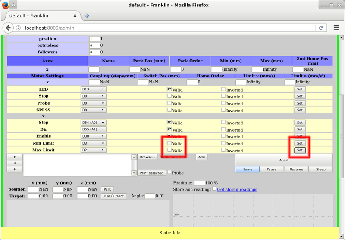Open the Firefox hamburger menu
The image size is (345, 240).
337,28
